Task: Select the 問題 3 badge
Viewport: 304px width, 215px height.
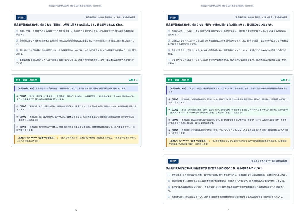Action: (21, 18)
